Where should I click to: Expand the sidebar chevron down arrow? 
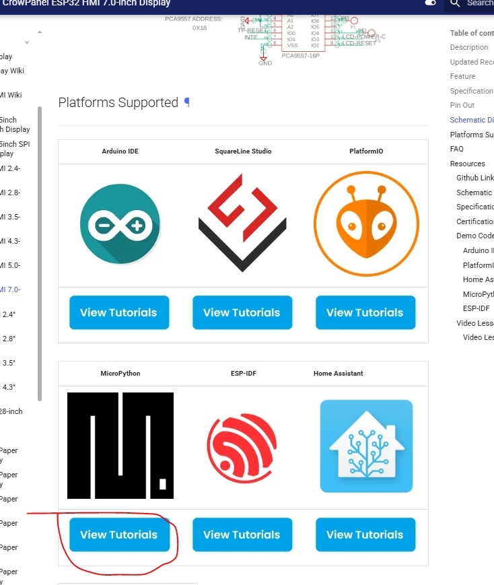click(27, 42)
